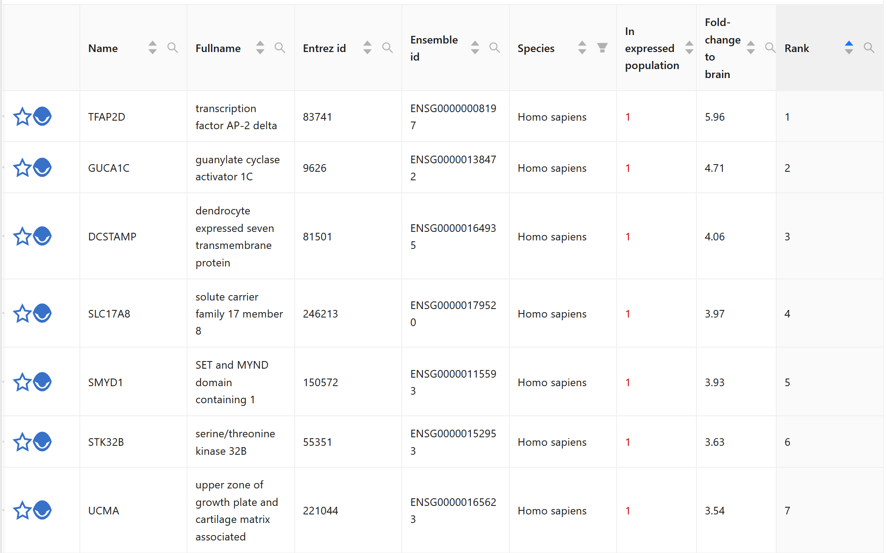Change sort order of Rank column
The image size is (887, 553).
[x=848, y=48]
